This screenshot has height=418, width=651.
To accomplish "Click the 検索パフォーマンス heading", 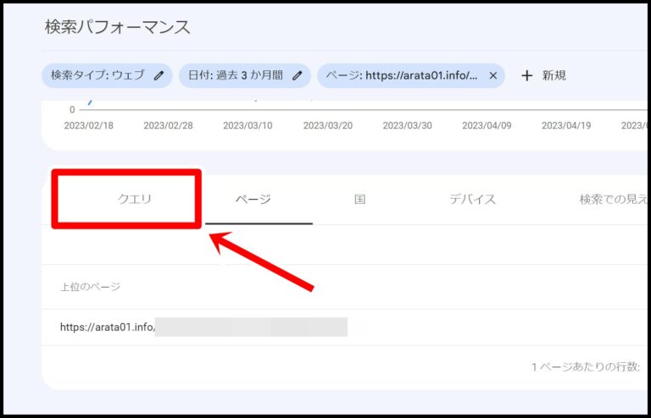I will point(117,27).
